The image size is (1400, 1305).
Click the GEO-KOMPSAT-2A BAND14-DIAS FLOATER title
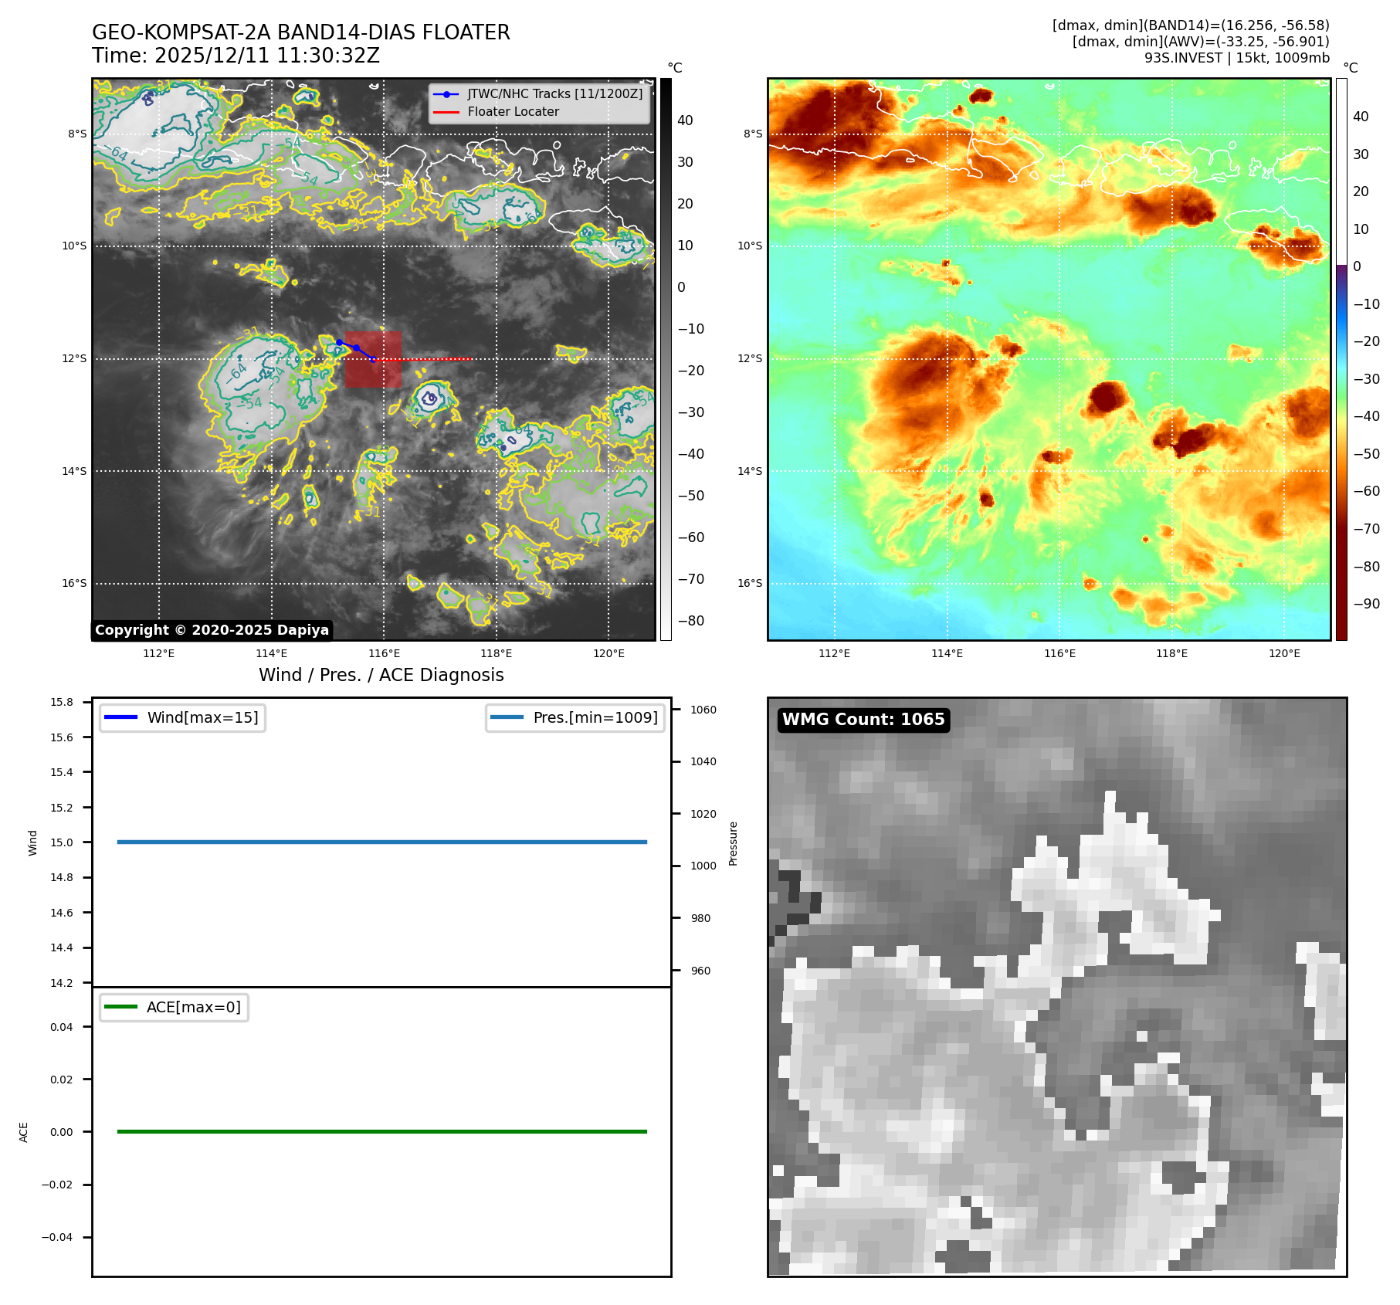[x=300, y=32]
